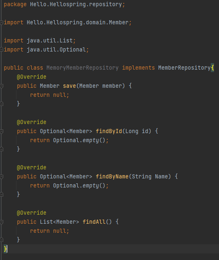The width and height of the screenshot is (219, 260).
Task: Click fold end marker of save method
Action: [x=2, y=104]
